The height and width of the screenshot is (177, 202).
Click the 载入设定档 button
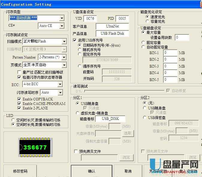[x=188, y=171]
